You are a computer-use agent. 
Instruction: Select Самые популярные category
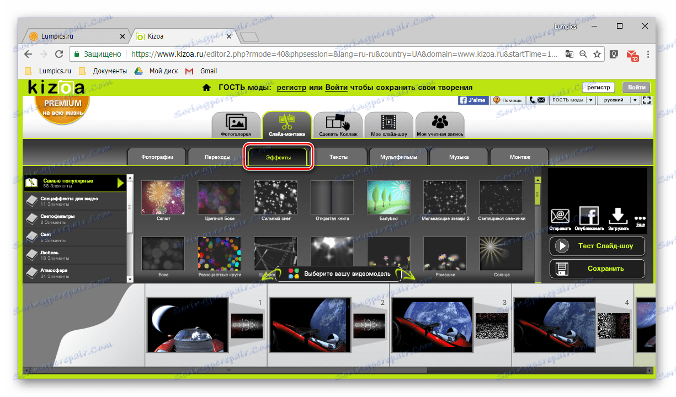tap(74, 183)
